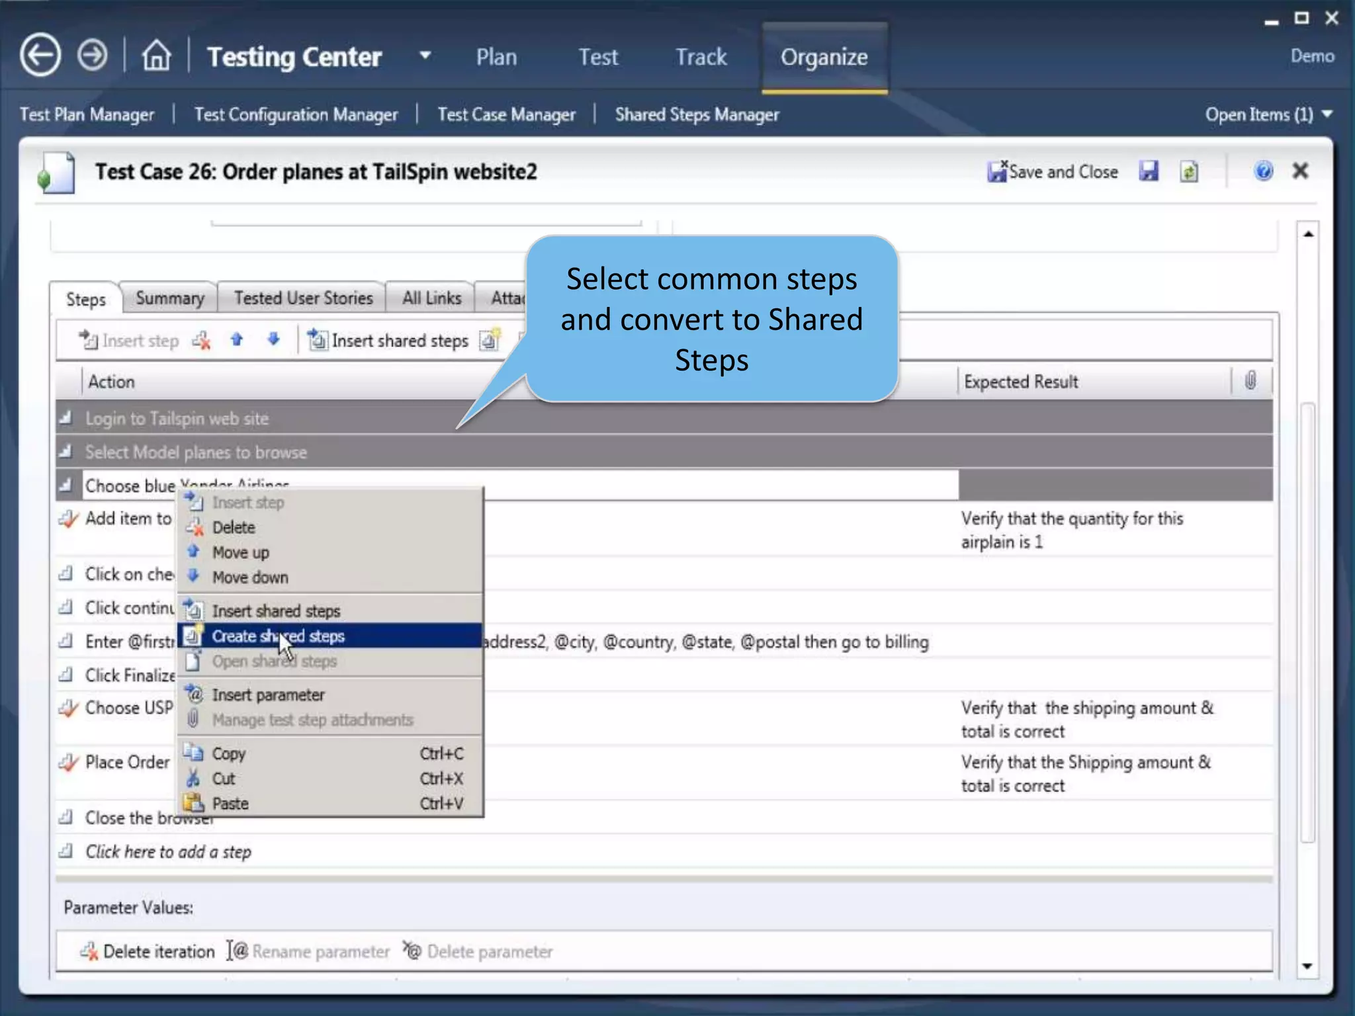Switch to the Plan tab
1355x1016 pixels.
pyautogui.click(x=496, y=58)
